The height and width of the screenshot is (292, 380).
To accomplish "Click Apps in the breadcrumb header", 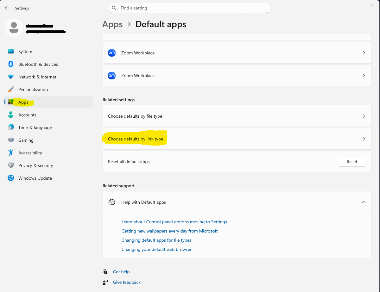I will pyautogui.click(x=112, y=24).
